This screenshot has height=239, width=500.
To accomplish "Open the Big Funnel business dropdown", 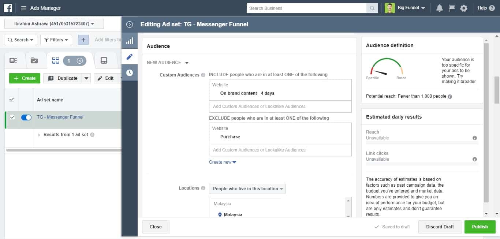I will click(411, 8).
